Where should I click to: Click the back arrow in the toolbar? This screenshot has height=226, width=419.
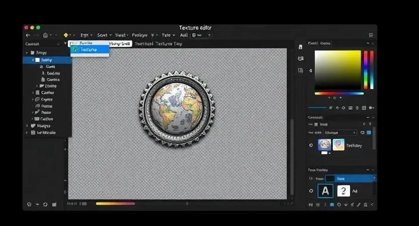tap(28, 35)
